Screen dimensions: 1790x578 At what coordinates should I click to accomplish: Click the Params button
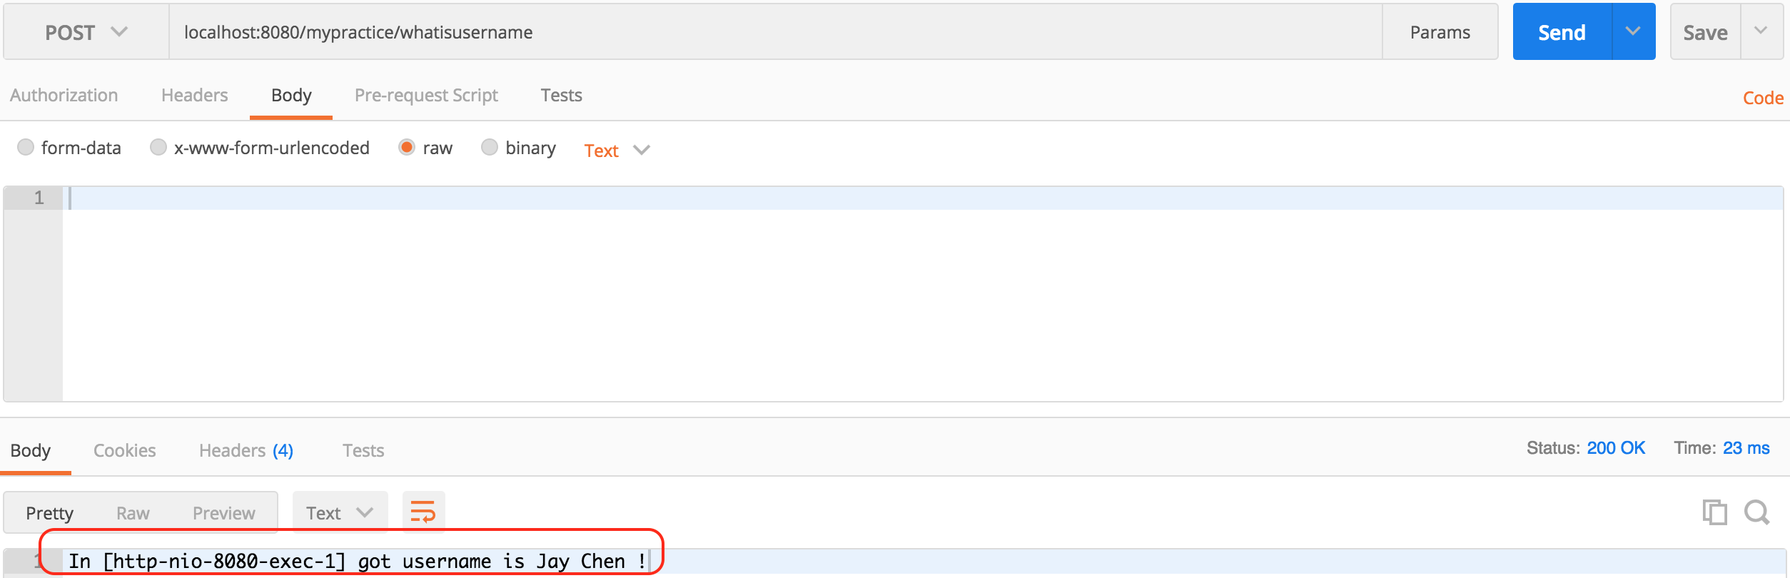[x=1440, y=32]
